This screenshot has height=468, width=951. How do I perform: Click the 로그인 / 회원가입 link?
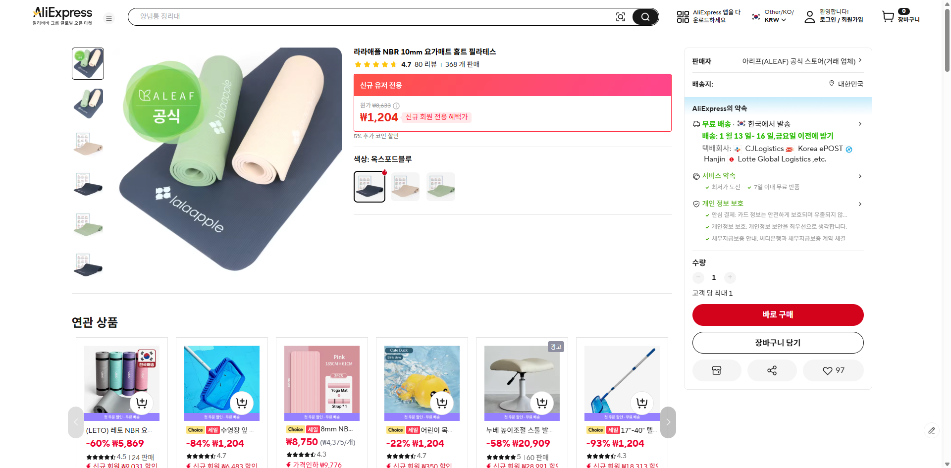point(841,20)
